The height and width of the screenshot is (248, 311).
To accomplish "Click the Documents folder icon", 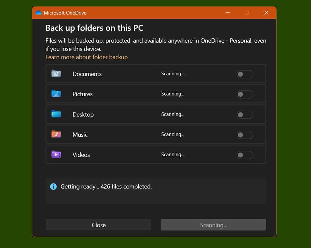I will coord(56,74).
